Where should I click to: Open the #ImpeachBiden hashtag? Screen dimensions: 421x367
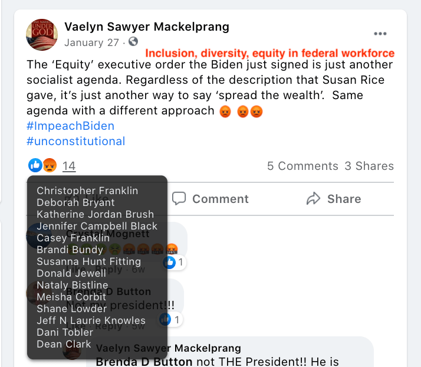(71, 126)
